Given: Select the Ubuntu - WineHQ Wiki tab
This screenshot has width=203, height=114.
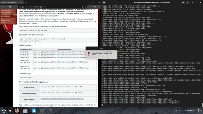Looking at the screenshot, I should 12,2.
